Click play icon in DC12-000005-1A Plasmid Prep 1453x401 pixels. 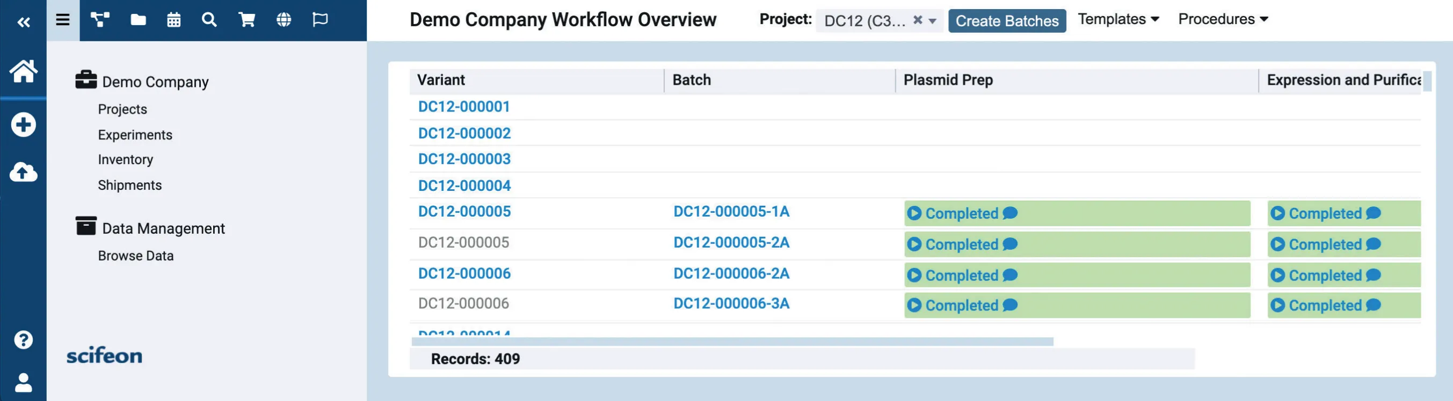click(x=914, y=213)
